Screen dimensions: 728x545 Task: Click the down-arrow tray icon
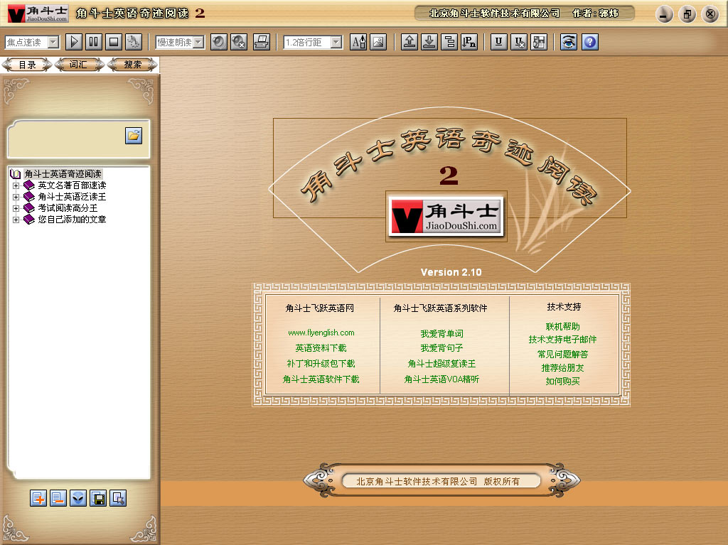coord(429,42)
